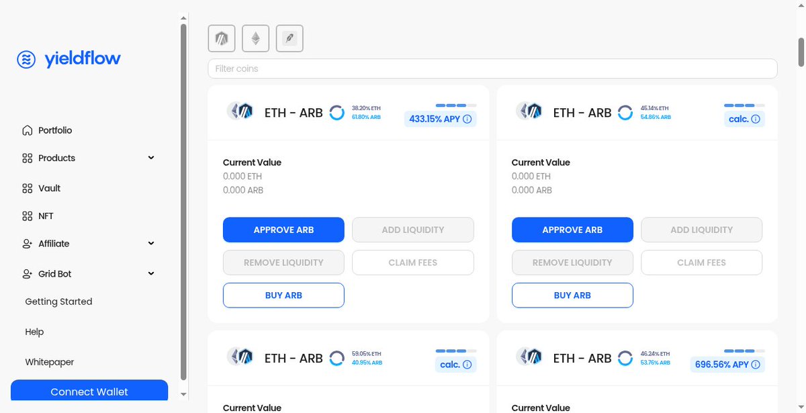Select the '38.20% ETH' ratio text
This screenshot has width=806, height=413.
pyautogui.click(x=366, y=108)
